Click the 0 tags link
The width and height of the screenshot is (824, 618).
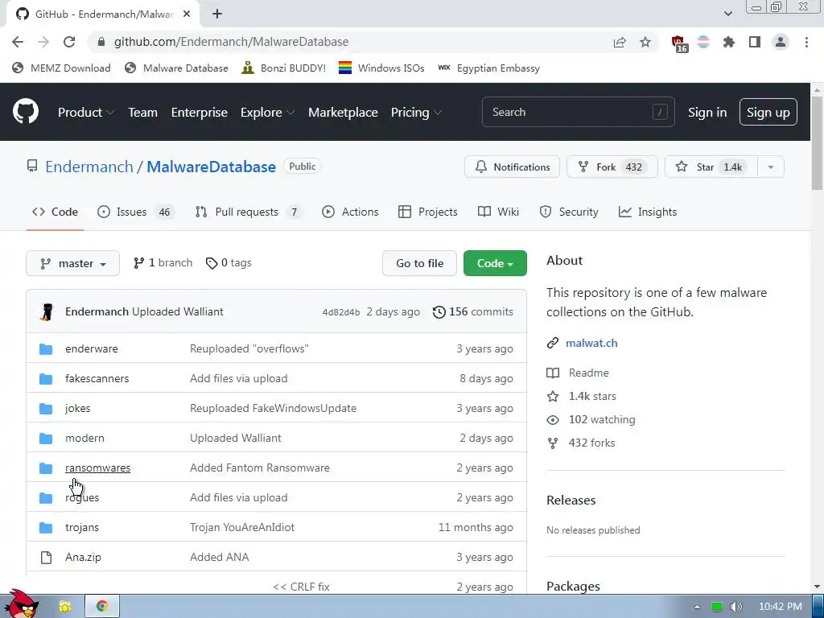point(229,263)
